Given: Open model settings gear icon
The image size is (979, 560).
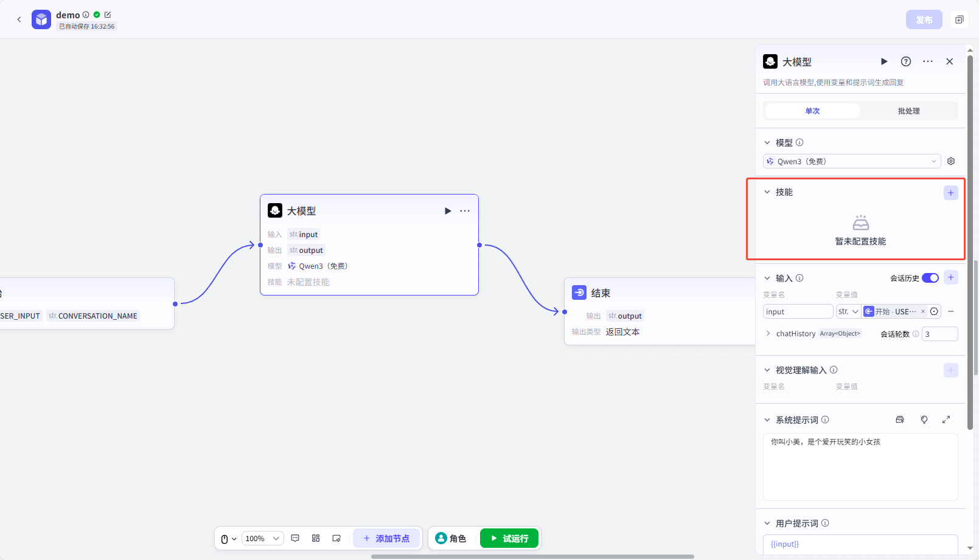Looking at the screenshot, I should point(951,161).
